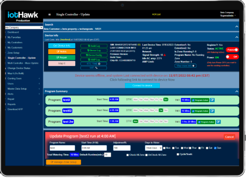The height and width of the screenshot is (180, 249).
Task: Edit the test02 program via pencil icon
Action: pyautogui.click(x=212, y=111)
